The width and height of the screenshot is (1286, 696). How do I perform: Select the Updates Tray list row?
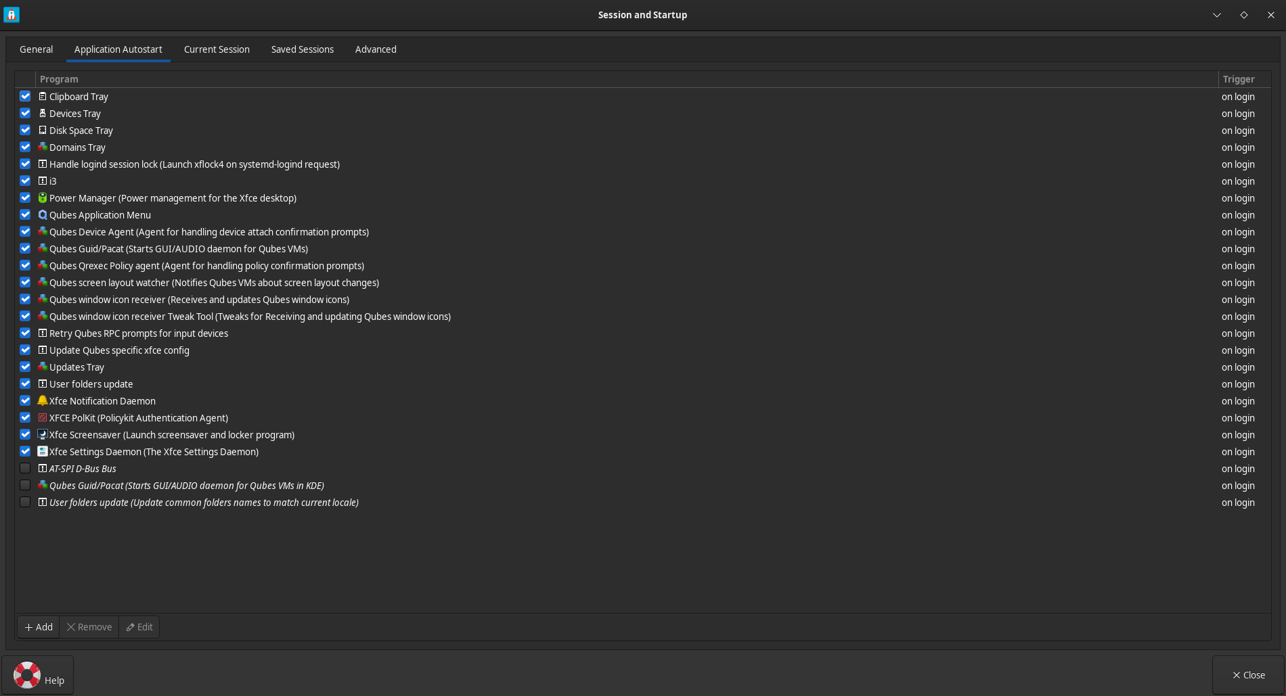76,367
